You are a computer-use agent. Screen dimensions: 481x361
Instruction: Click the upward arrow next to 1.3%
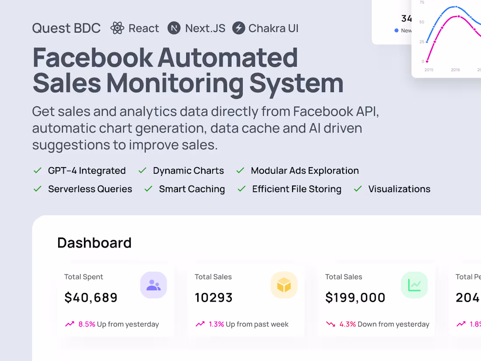(x=199, y=324)
